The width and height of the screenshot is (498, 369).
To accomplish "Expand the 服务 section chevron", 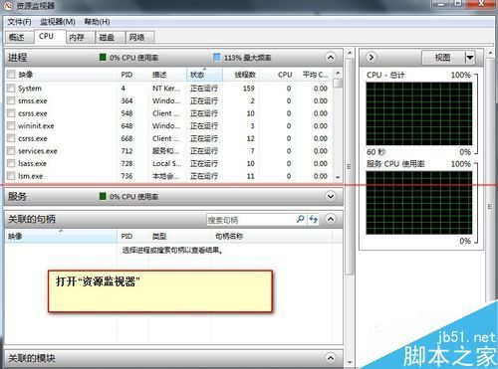I will coord(331,196).
